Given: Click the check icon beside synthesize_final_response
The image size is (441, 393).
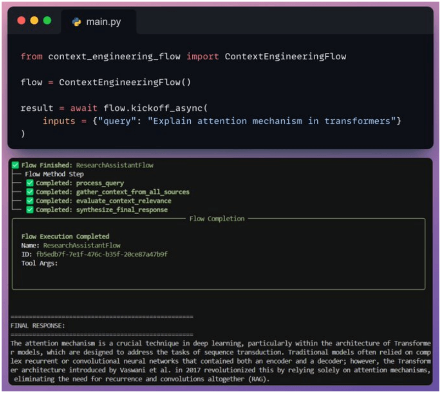Looking at the screenshot, I should pyautogui.click(x=30, y=210).
